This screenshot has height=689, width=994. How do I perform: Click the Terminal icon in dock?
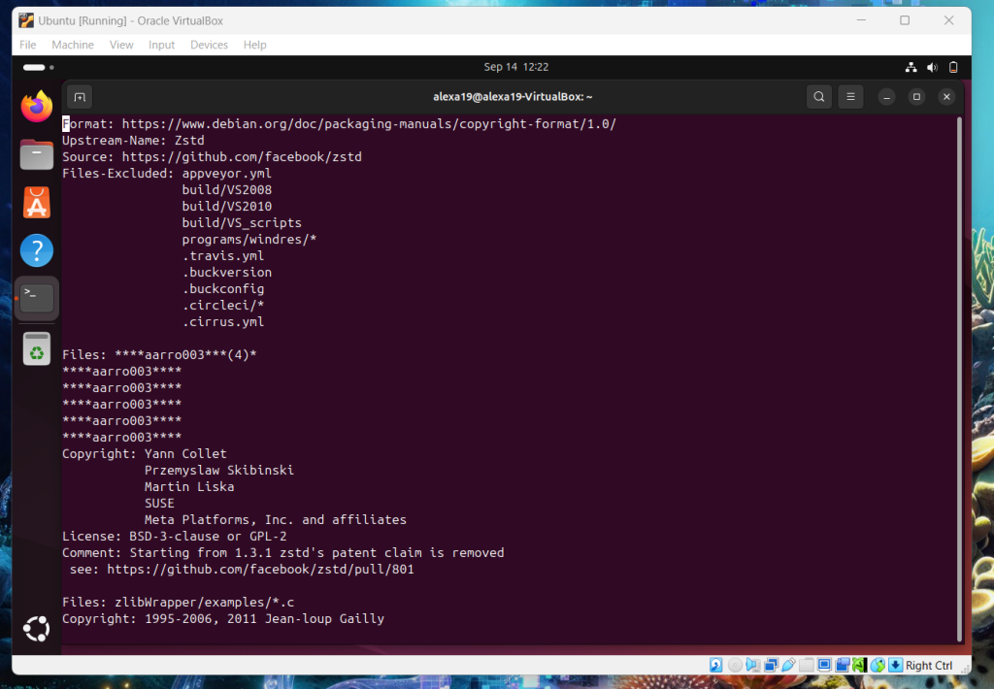tap(37, 299)
